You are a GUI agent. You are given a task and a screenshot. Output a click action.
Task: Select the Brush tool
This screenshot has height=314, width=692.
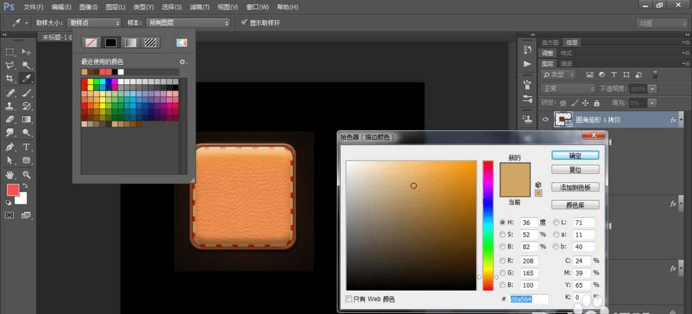(x=26, y=92)
